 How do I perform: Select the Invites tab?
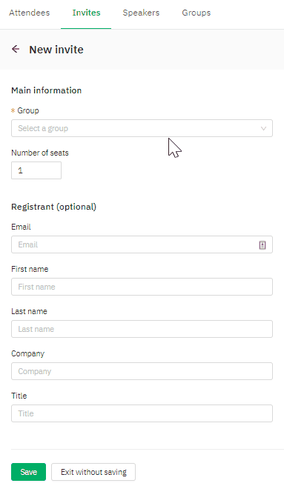[86, 13]
